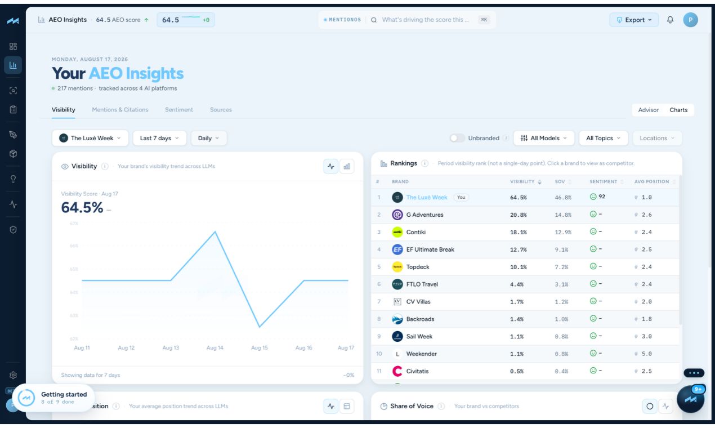The width and height of the screenshot is (715, 428).
Task: Toggle the Unbranded switch
Action: coord(457,138)
